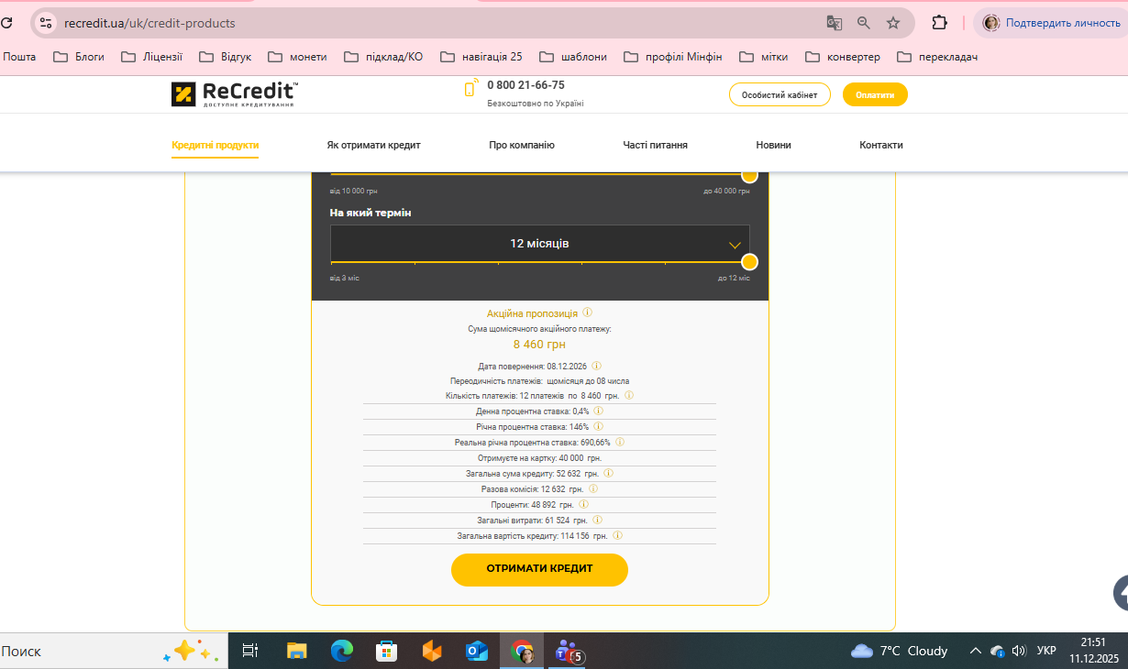This screenshot has height=669, width=1128.
Task: Open Outlook from the taskbar
Action: [477, 651]
